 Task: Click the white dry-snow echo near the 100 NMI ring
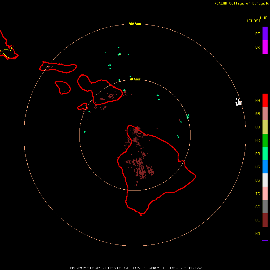coord(239,103)
